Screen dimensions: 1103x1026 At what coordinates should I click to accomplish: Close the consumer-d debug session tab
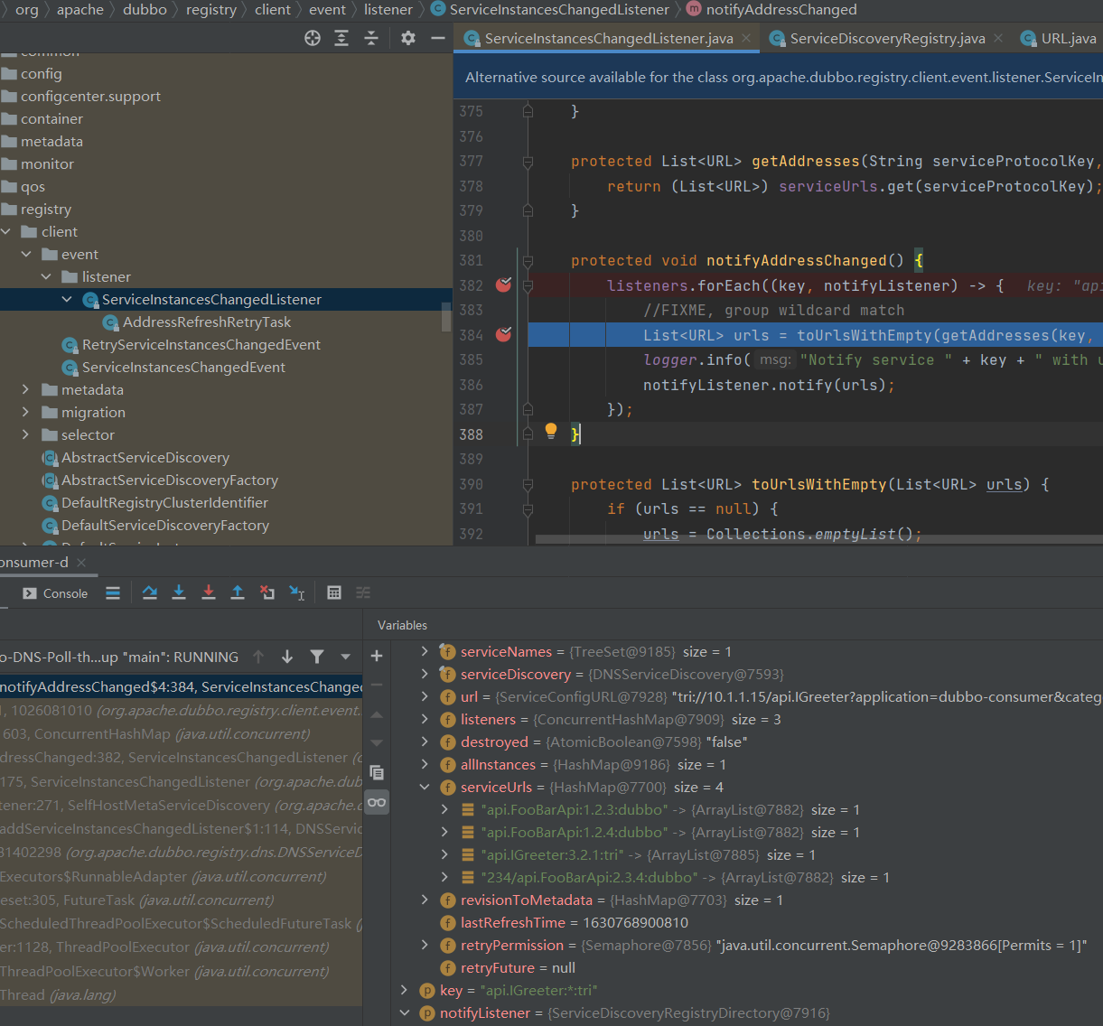(81, 562)
